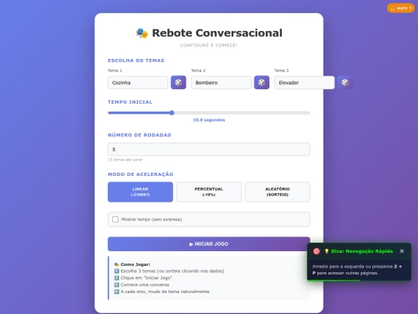The height and width of the screenshot is (314, 418).
Task: Randomize Tema 3 with its dice button
Action: coord(345,82)
